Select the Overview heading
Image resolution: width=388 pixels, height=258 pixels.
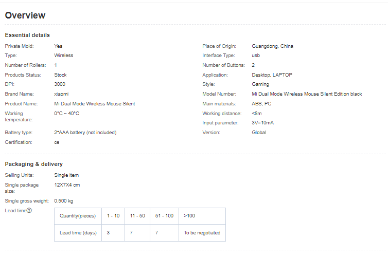click(x=25, y=15)
